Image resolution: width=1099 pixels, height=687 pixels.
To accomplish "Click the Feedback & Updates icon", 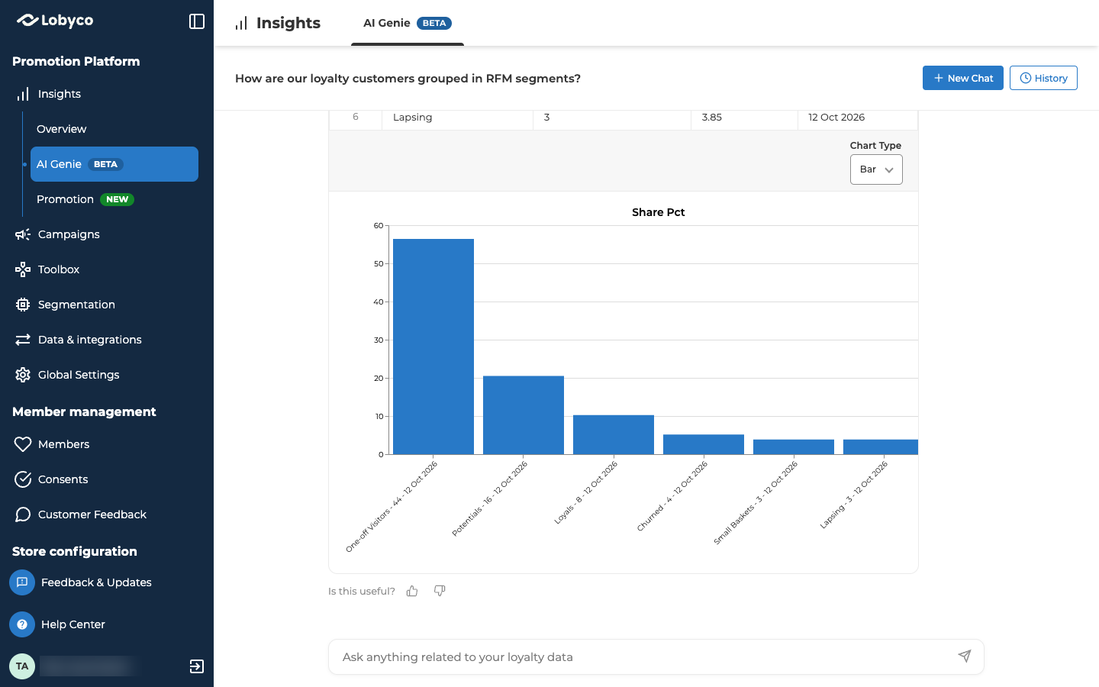I will (x=22, y=582).
